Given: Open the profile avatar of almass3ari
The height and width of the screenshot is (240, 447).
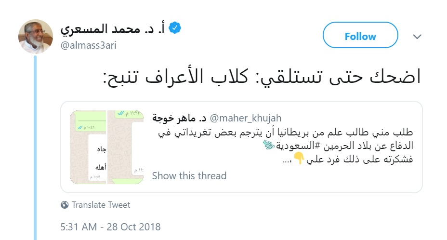Looking at the screenshot, I should [x=36, y=37].
